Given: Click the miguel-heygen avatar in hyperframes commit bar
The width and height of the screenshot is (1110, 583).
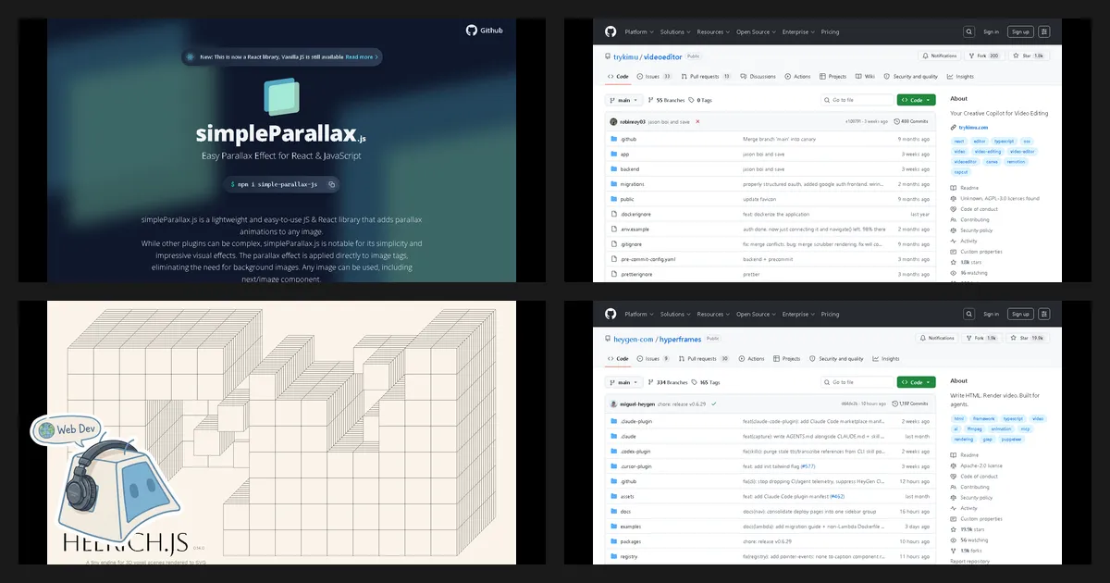Looking at the screenshot, I should [x=612, y=403].
